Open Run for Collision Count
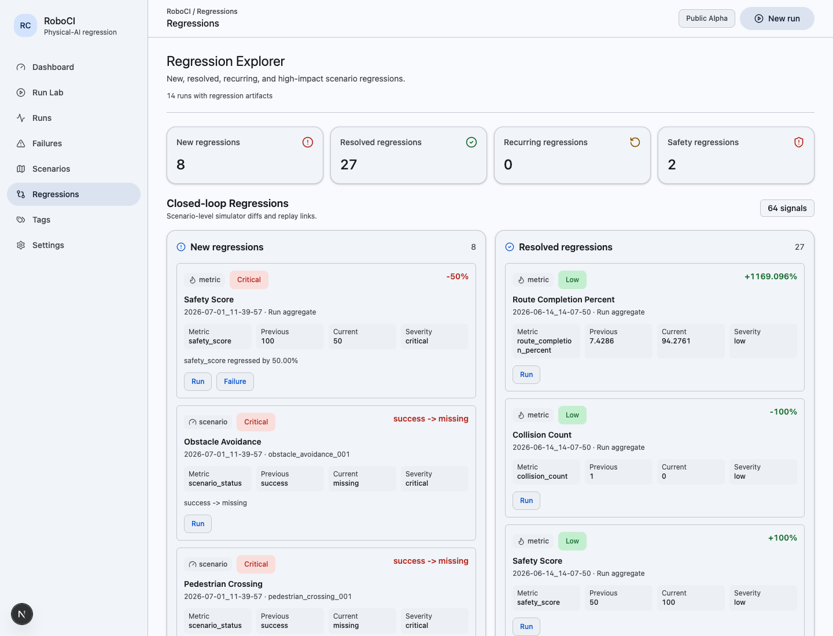 526,501
